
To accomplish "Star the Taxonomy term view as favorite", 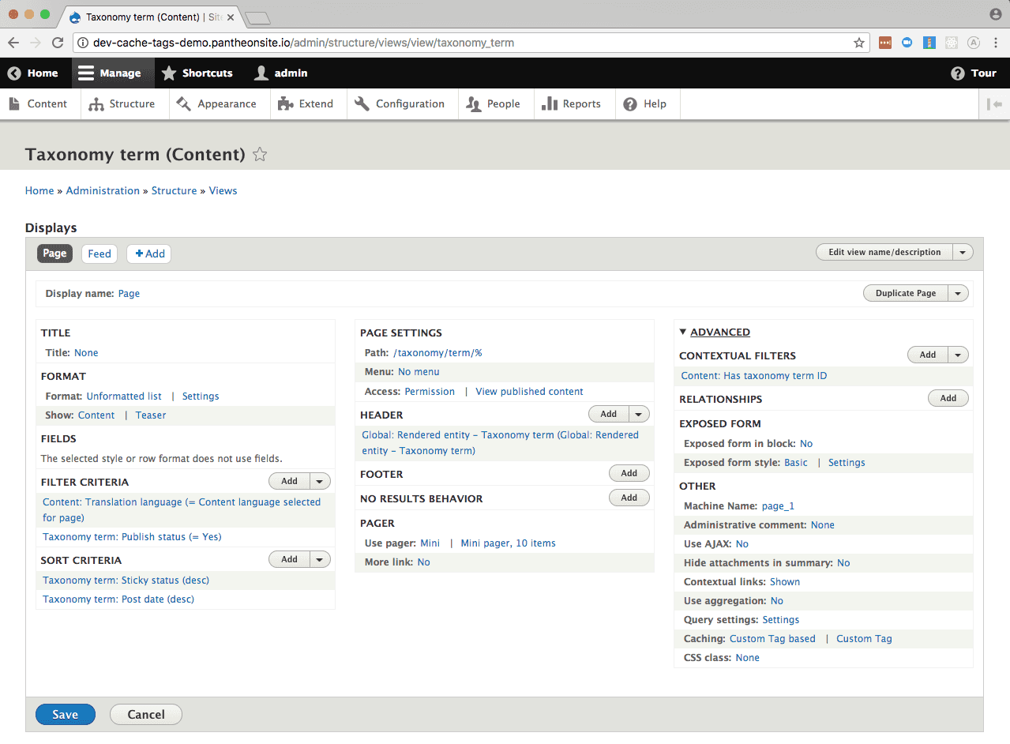I will pos(259,155).
